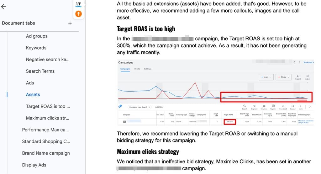This screenshot has height=174, width=321.
Task: Select the Assets document tab
Action: coord(33,95)
